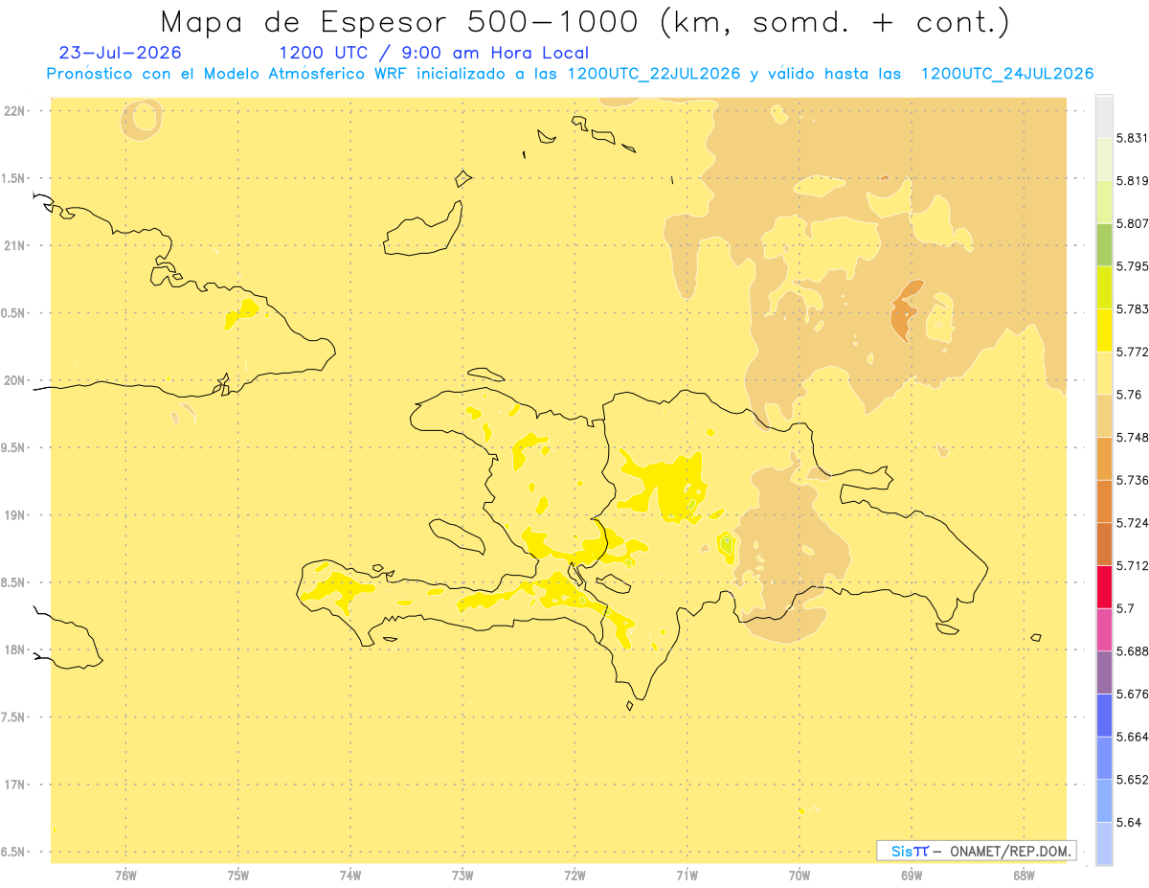
Task: Pick the purple swatch below the 5.688 label
Action: 1104,672
